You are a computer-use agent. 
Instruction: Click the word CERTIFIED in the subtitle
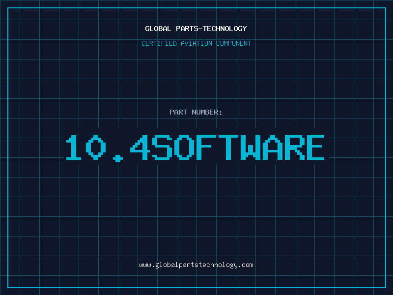159,43
